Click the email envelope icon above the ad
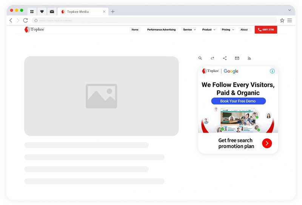This screenshot has height=205, width=302. click(x=237, y=58)
